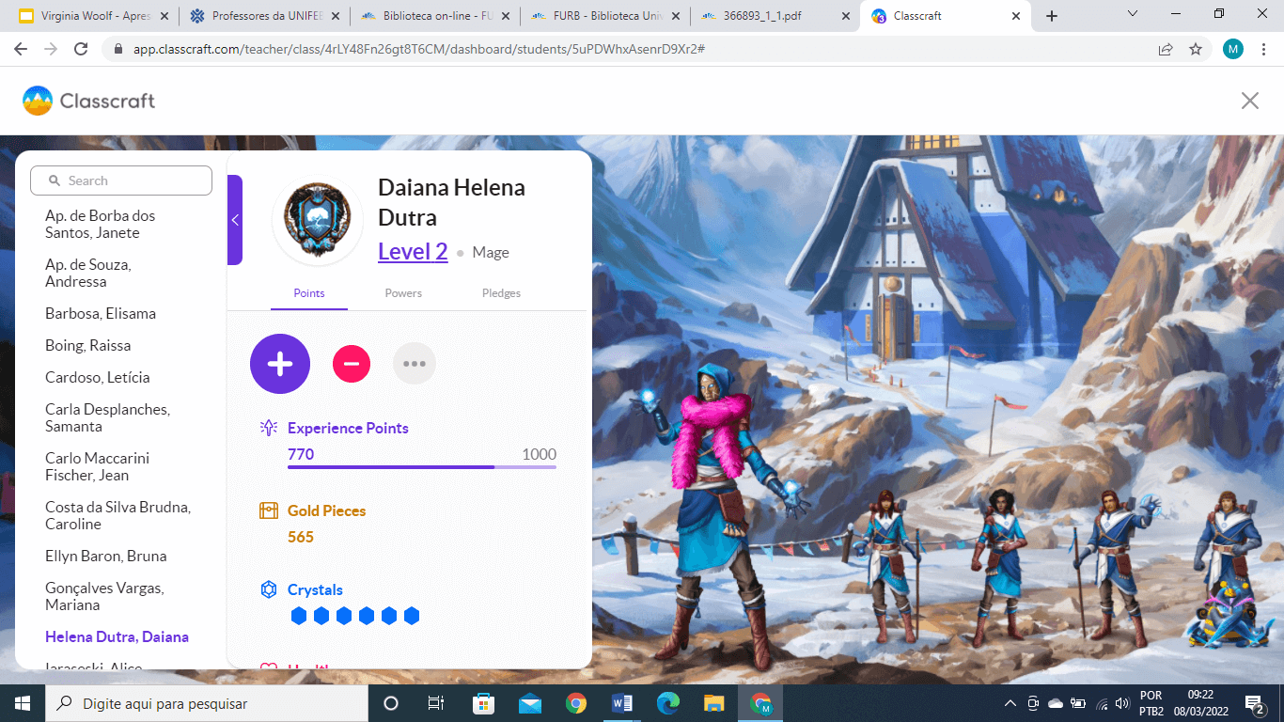Open the Chrome profile M avatar
Viewport: 1284px width, 722px height.
[x=1233, y=49]
